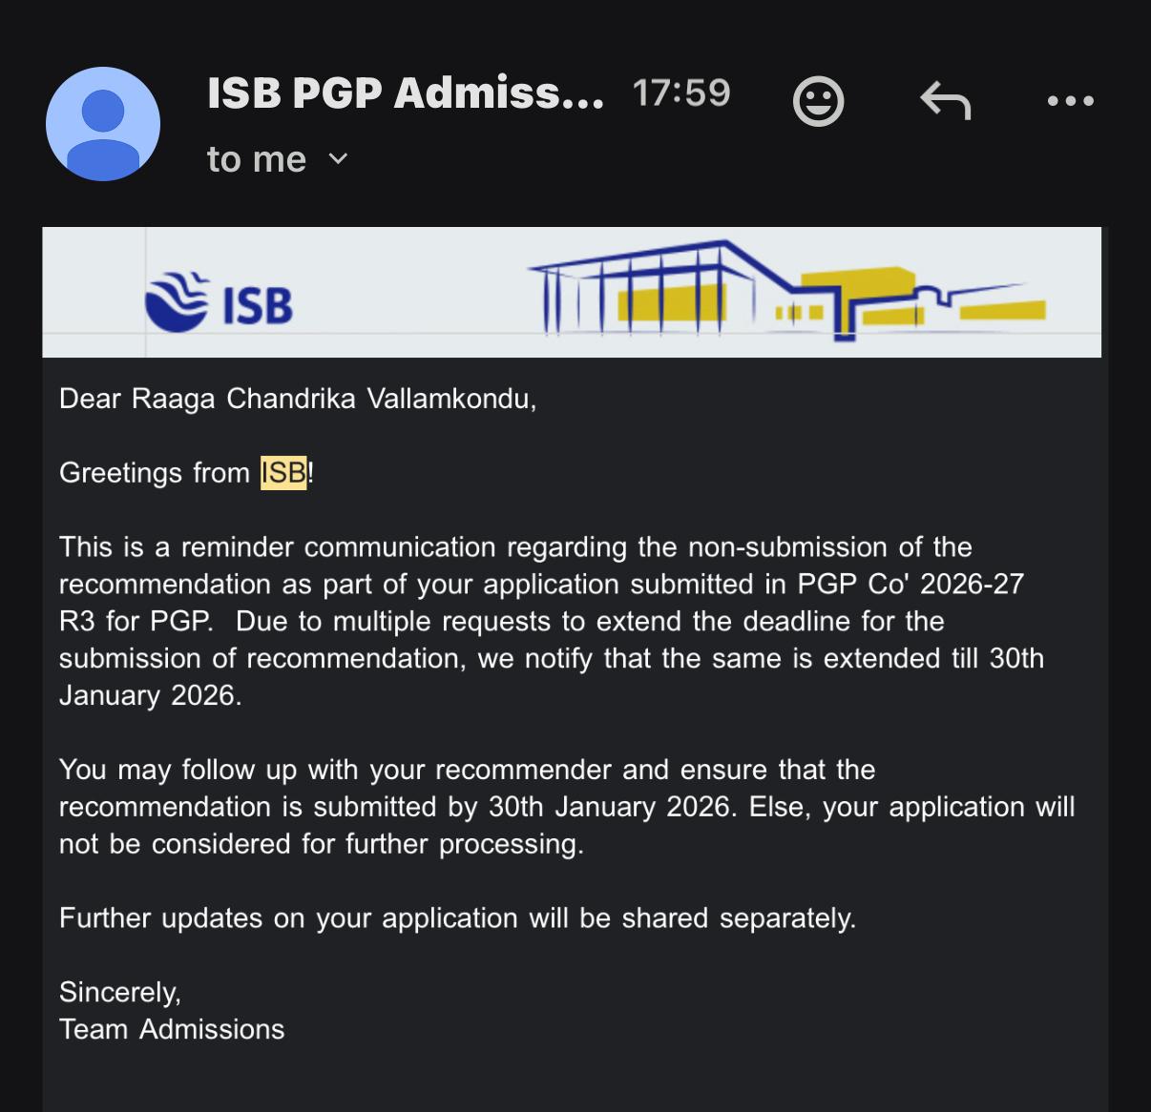Click the "Sincerely," closing line
The image size is (1151, 1112).
click(x=120, y=993)
